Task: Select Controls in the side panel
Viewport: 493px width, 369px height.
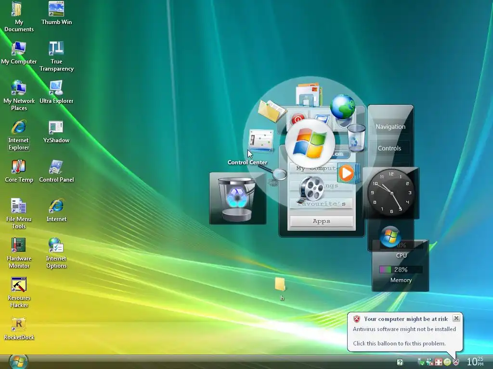Action: click(x=389, y=148)
